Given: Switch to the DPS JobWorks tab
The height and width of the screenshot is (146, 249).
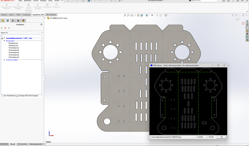Looking at the screenshot, I should click(51, 15).
